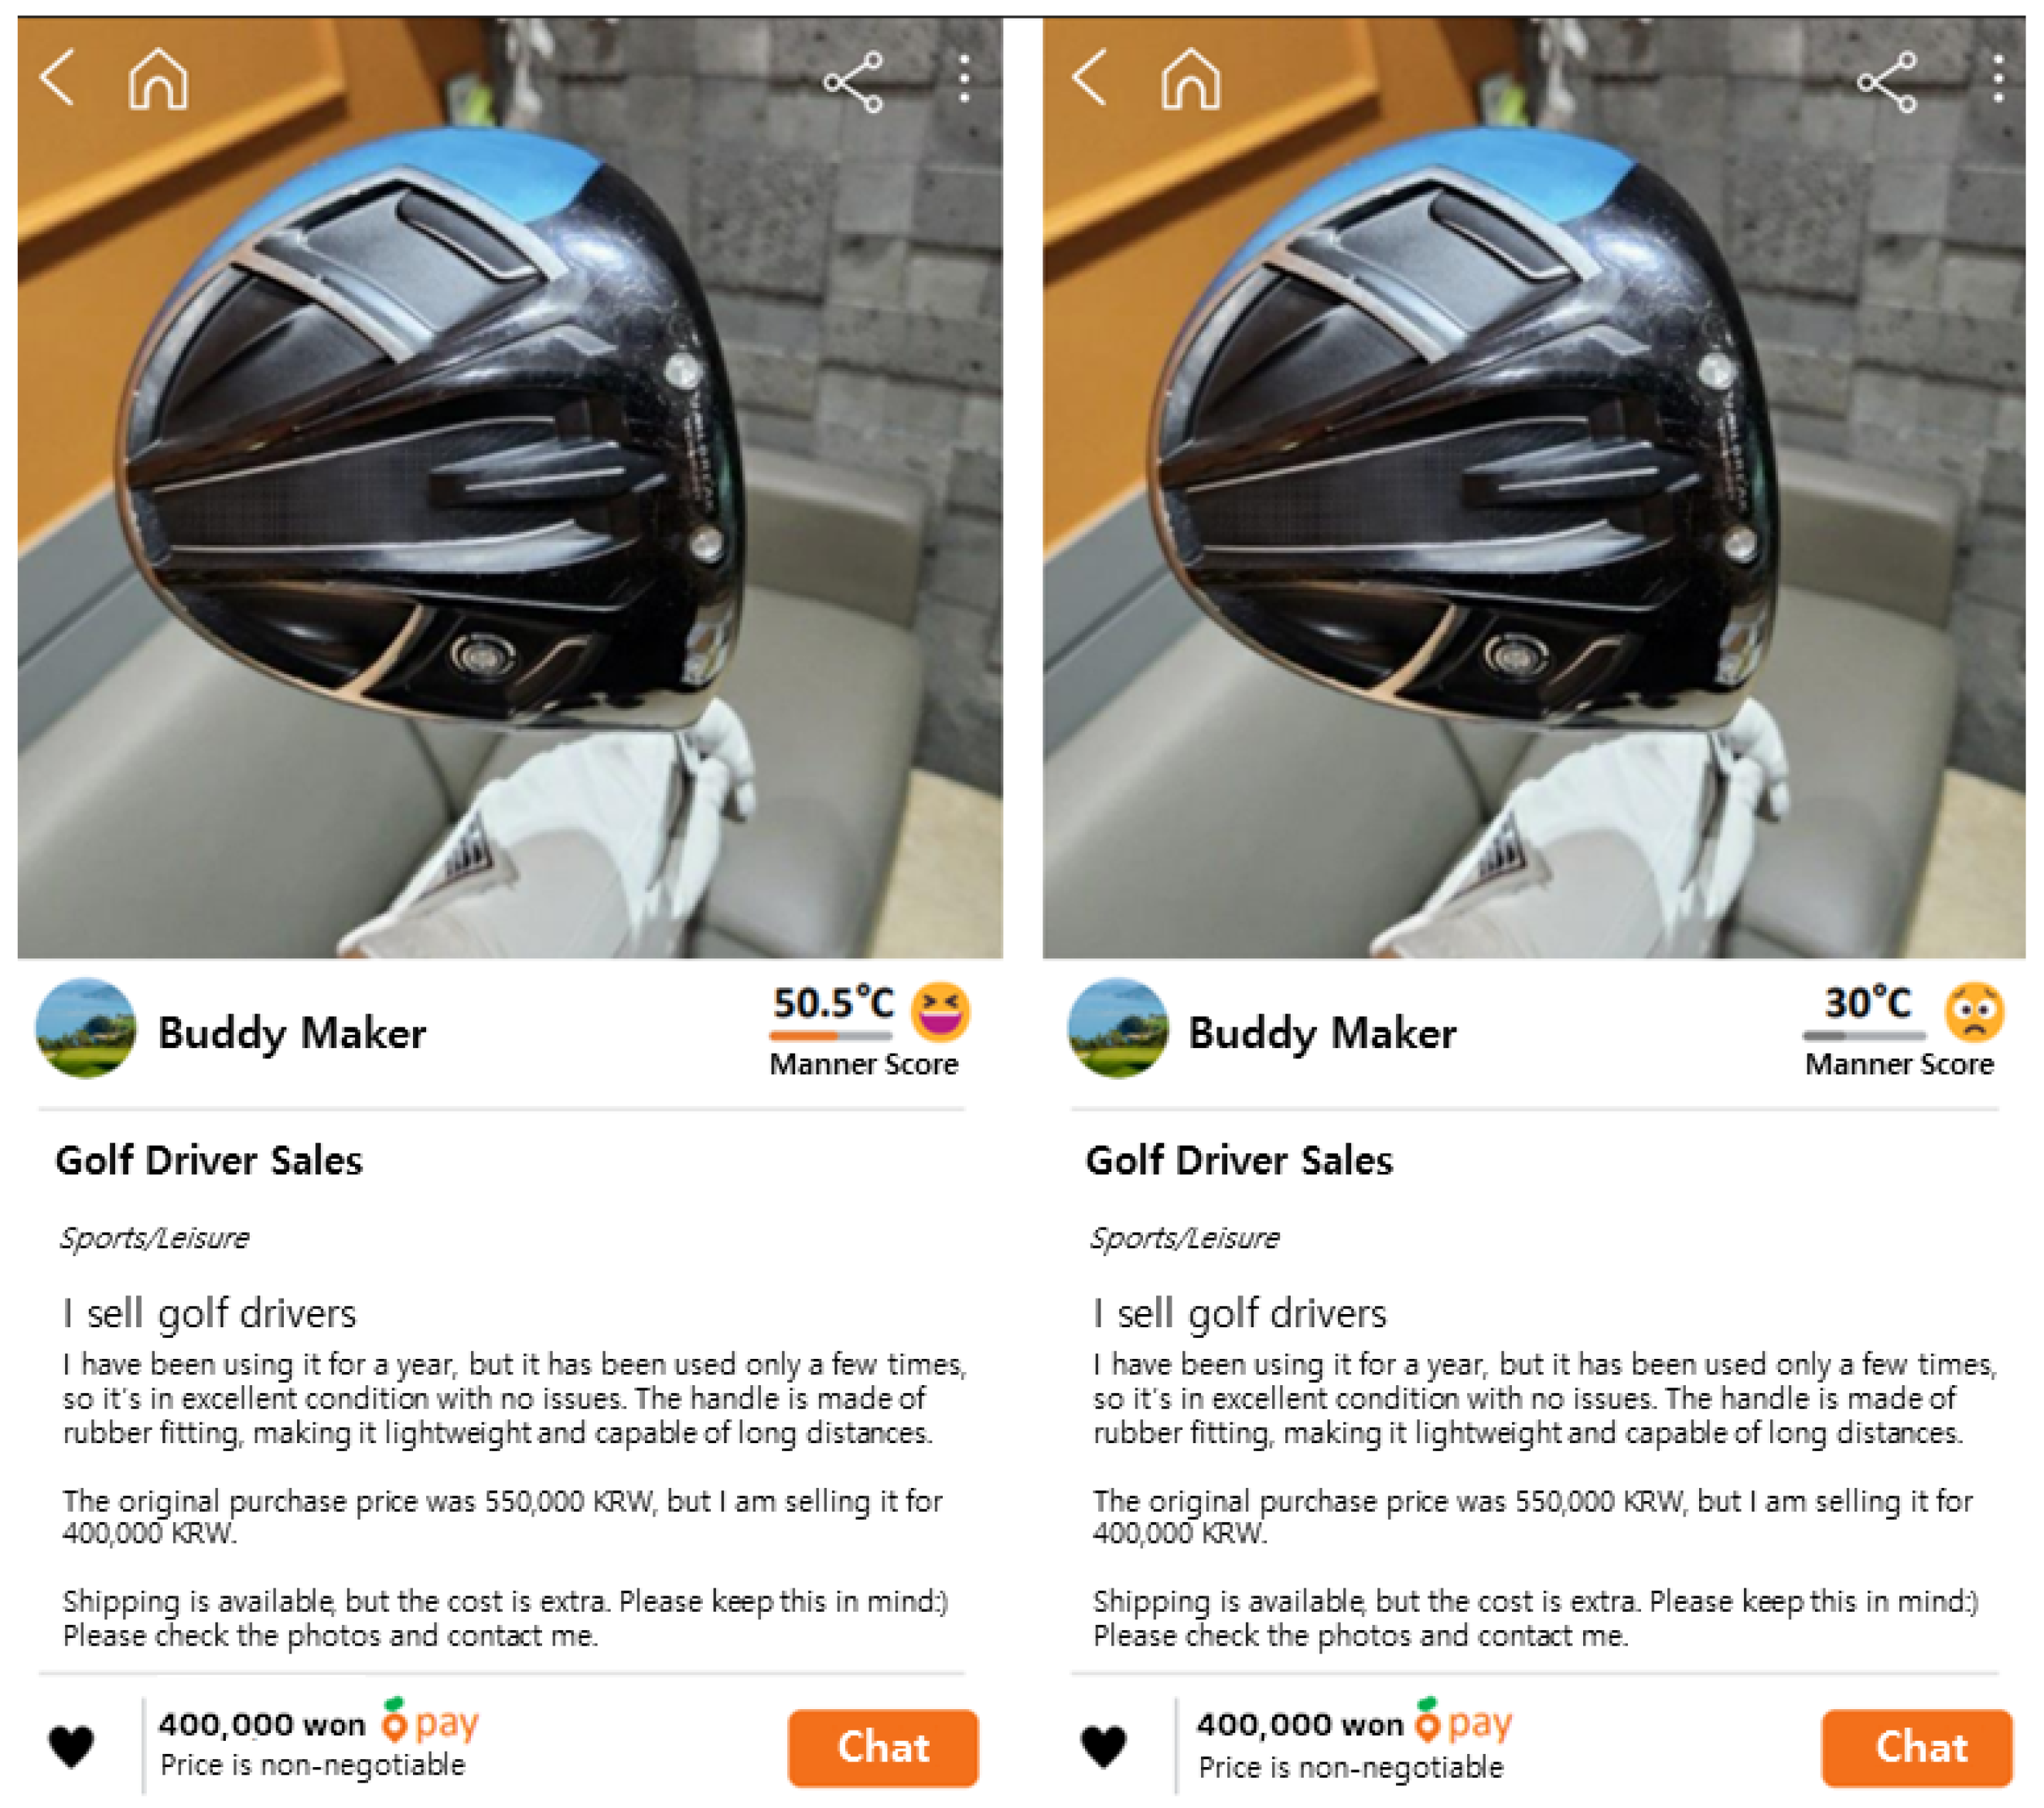Open the share icon in the left listing

[853, 81]
